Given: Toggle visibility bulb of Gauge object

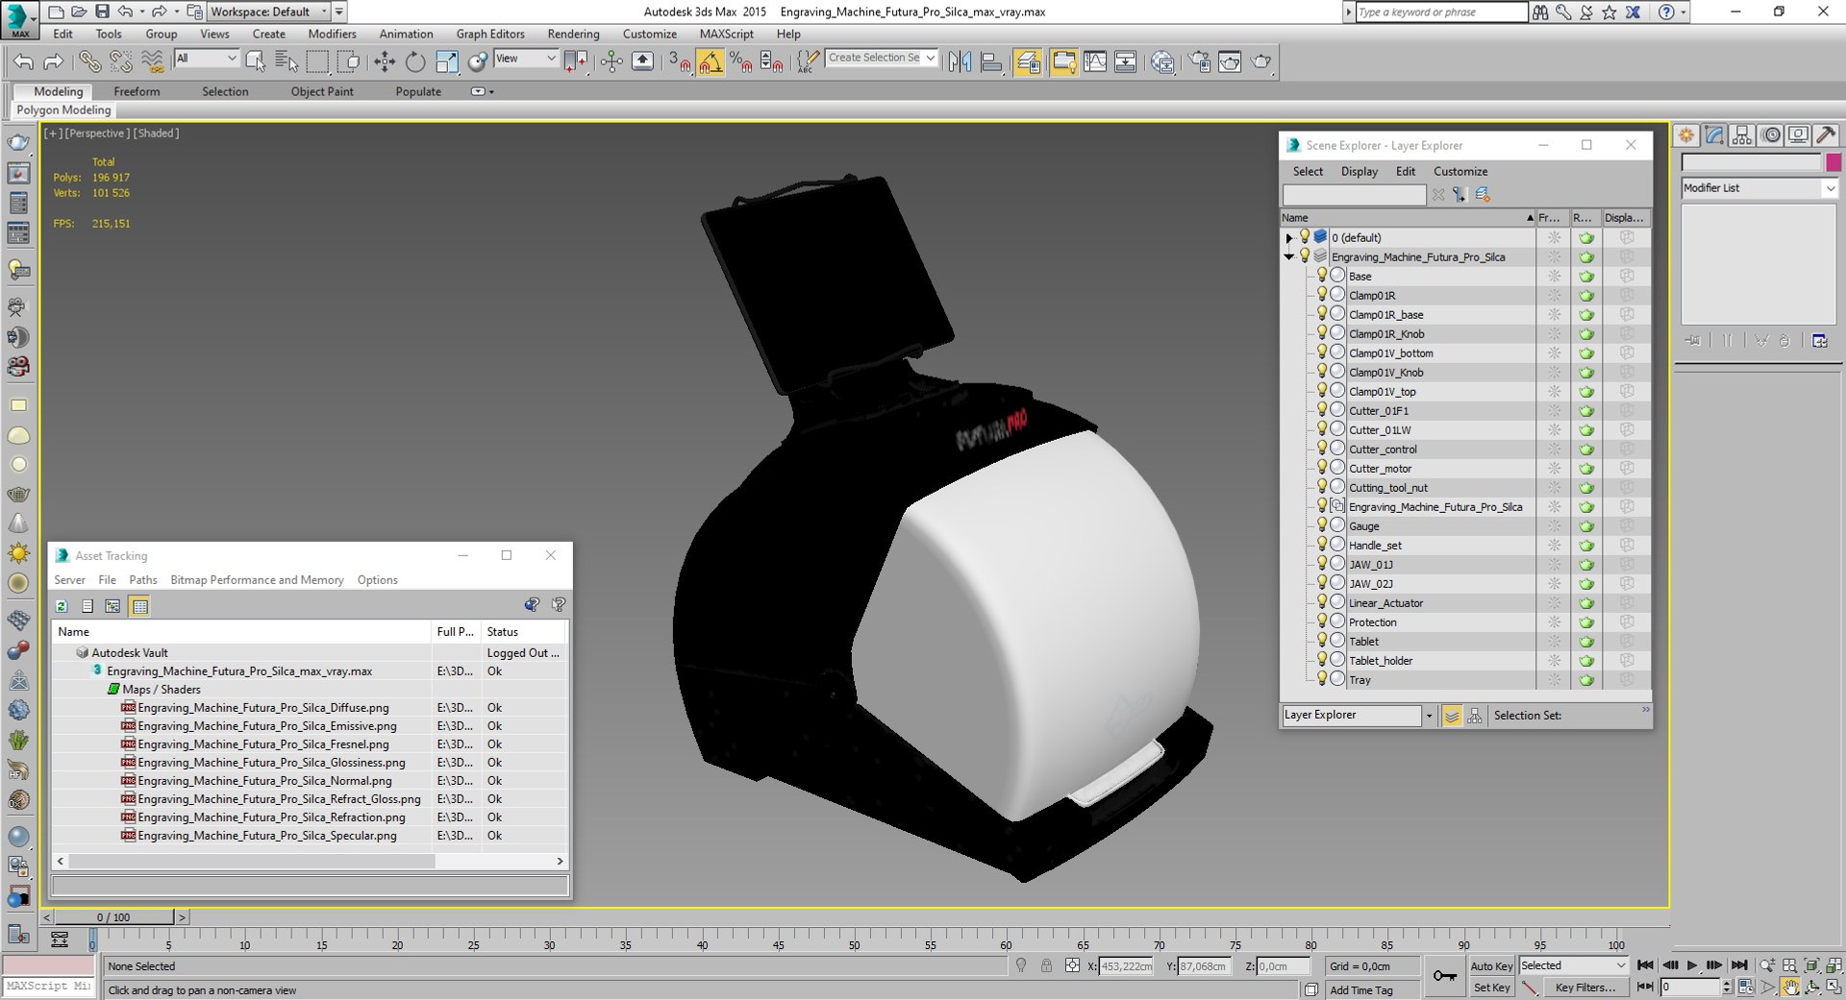Looking at the screenshot, I should click(x=1322, y=525).
